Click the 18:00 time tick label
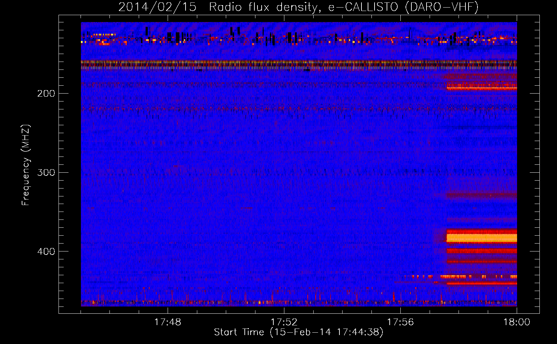557x344 pixels. click(517, 322)
